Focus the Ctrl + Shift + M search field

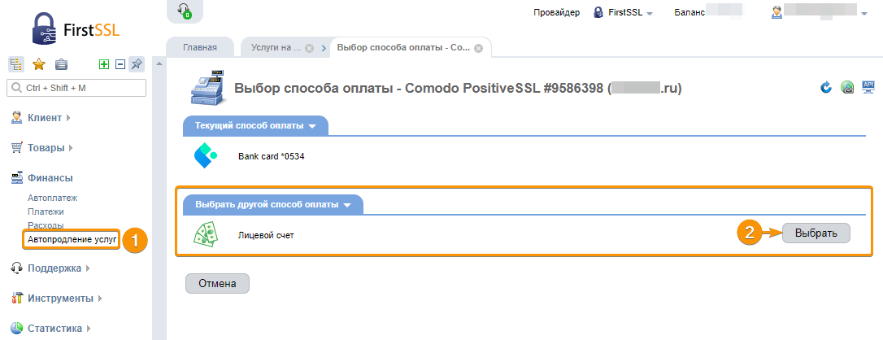76,88
